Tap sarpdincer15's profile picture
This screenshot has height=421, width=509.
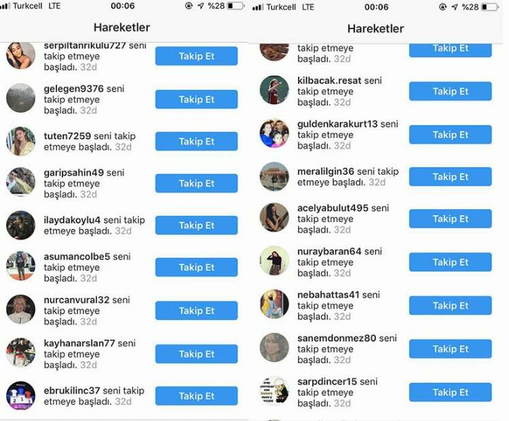274,391
